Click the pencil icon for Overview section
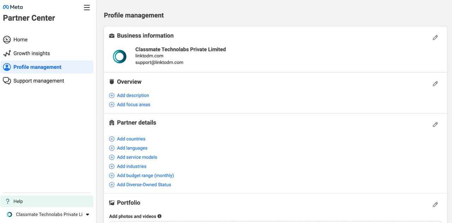452x223 pixels. click(435, 83)
